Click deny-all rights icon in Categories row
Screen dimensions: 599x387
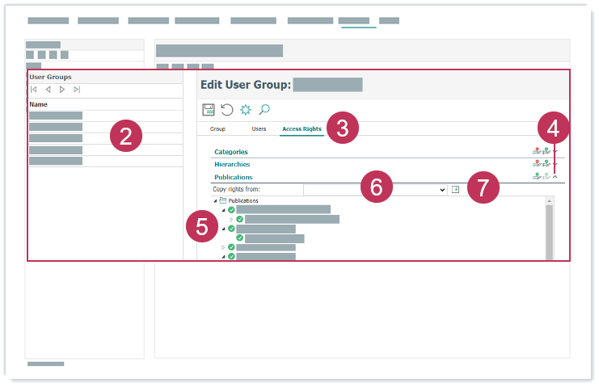coord(537,151)
